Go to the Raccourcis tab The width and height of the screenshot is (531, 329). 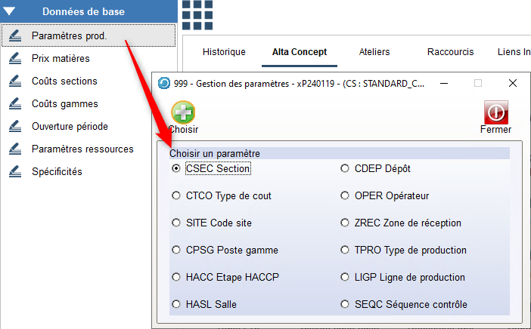point(450,52)
